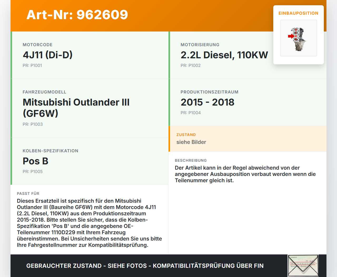This screenshot has height=277, width=337.
Task: Open the 'siehe Bilder' condition link
Action: [x=191, y=142]
